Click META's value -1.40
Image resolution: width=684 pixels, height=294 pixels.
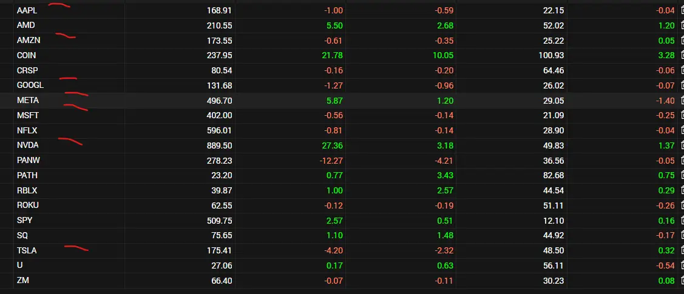tap(665, 100)
